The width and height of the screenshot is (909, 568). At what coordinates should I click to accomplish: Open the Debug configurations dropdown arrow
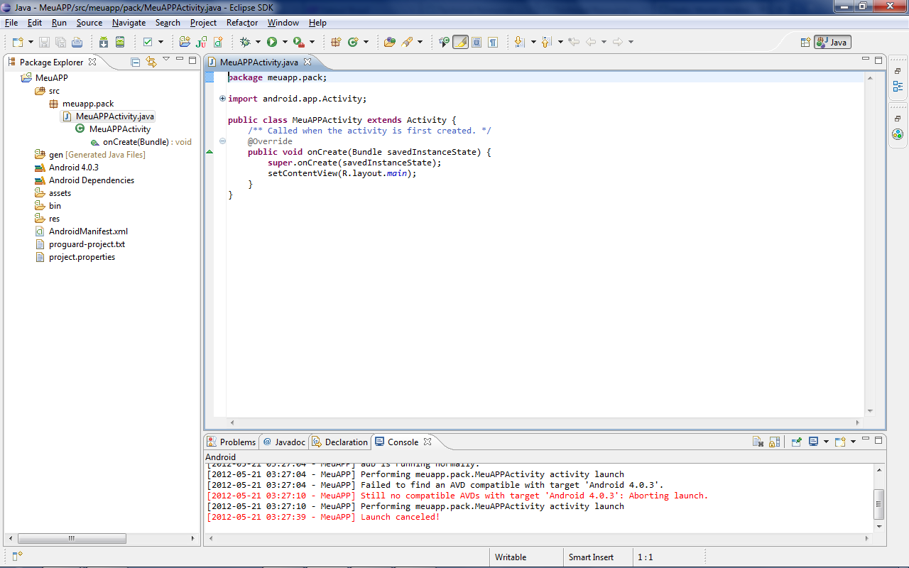[258, 42]
